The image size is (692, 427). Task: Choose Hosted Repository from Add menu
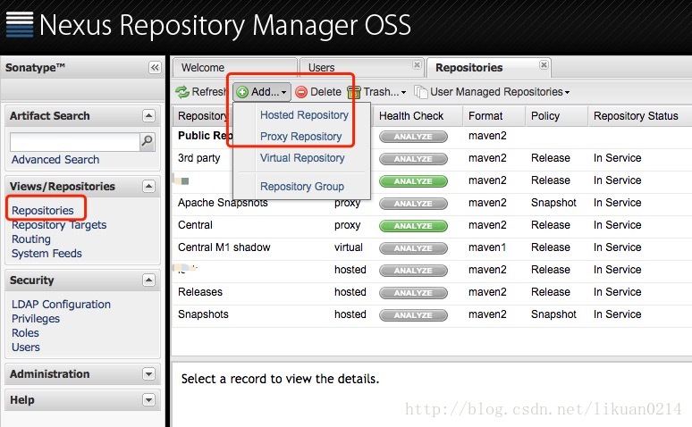(304, 115)
